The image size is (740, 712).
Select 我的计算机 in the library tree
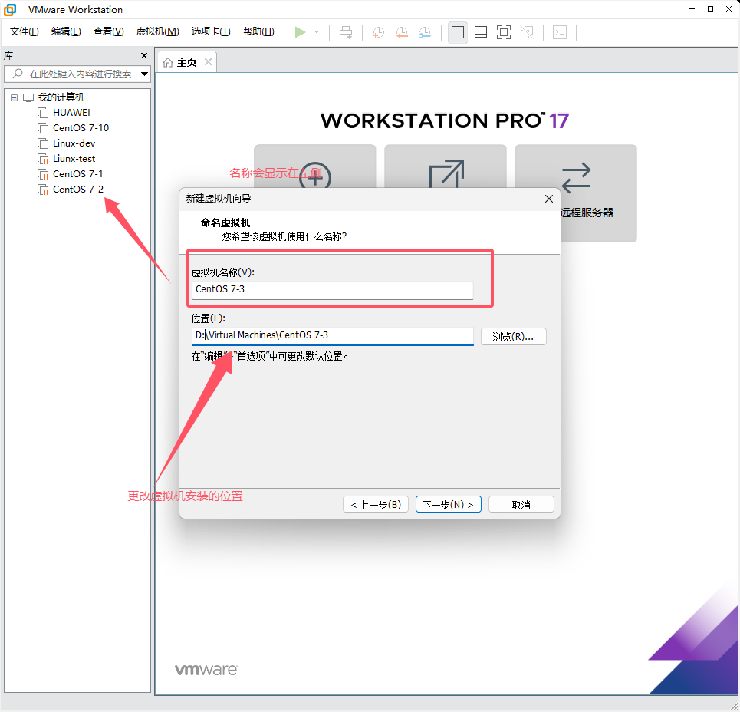point(61,97)
